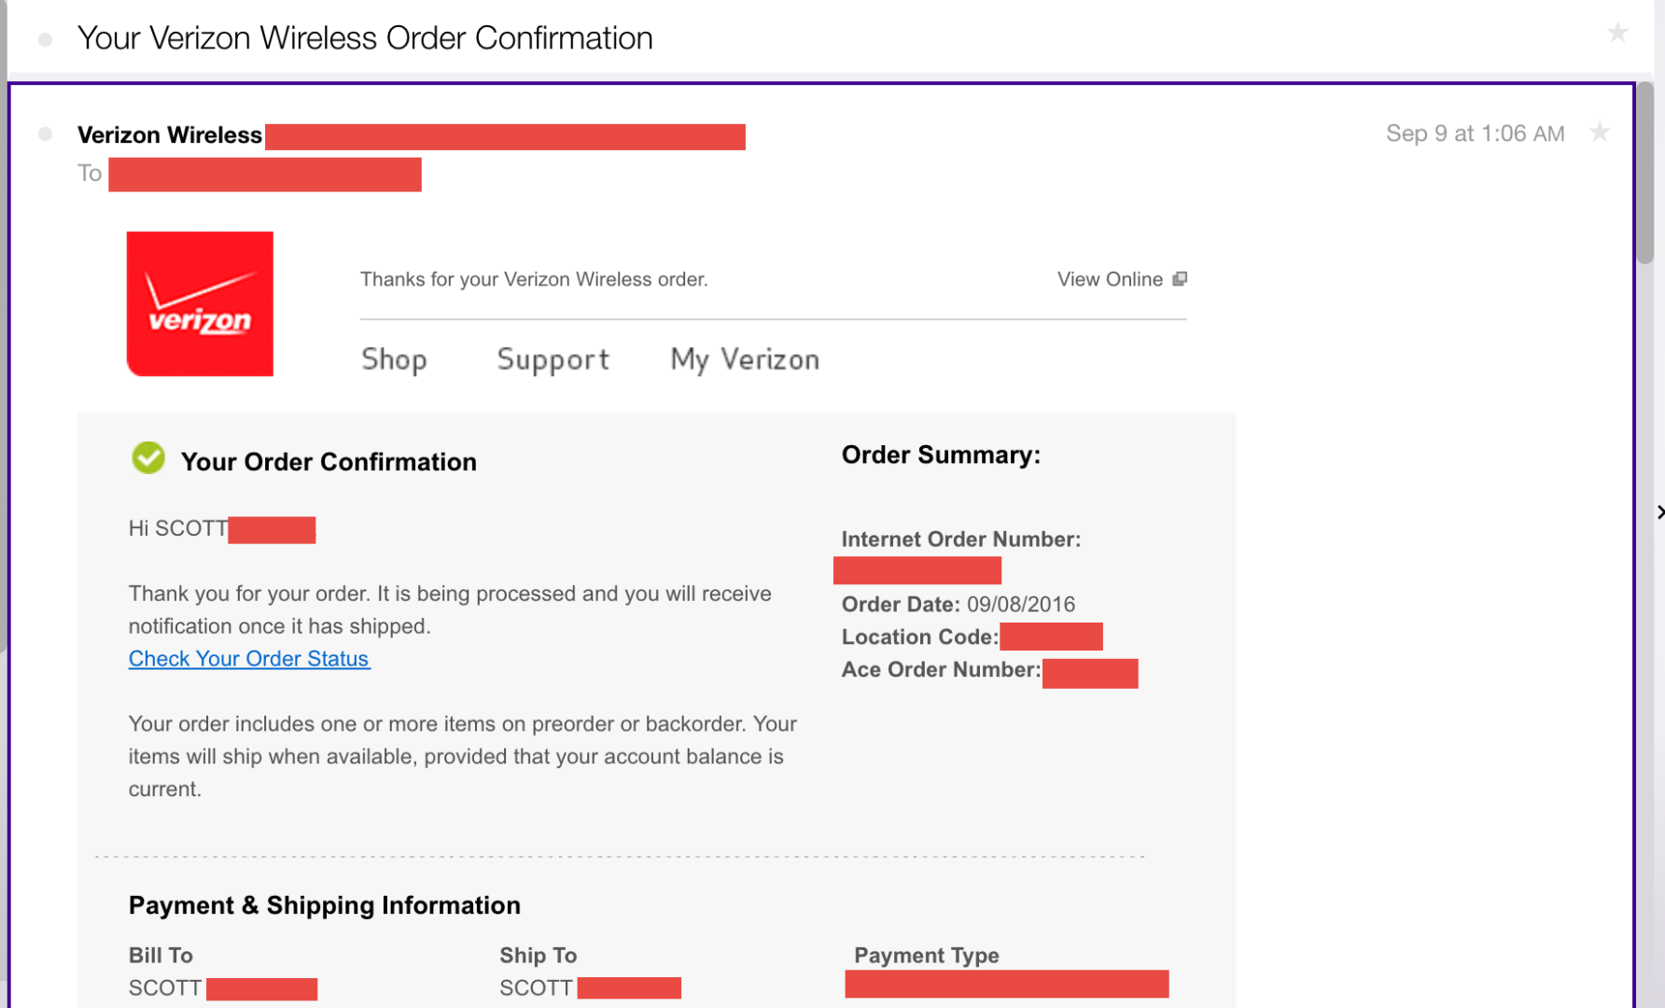Open Check Your Order Status link
This screenshot has width=1665, height=1008.
pyautogui.click(x=249, y=658)
